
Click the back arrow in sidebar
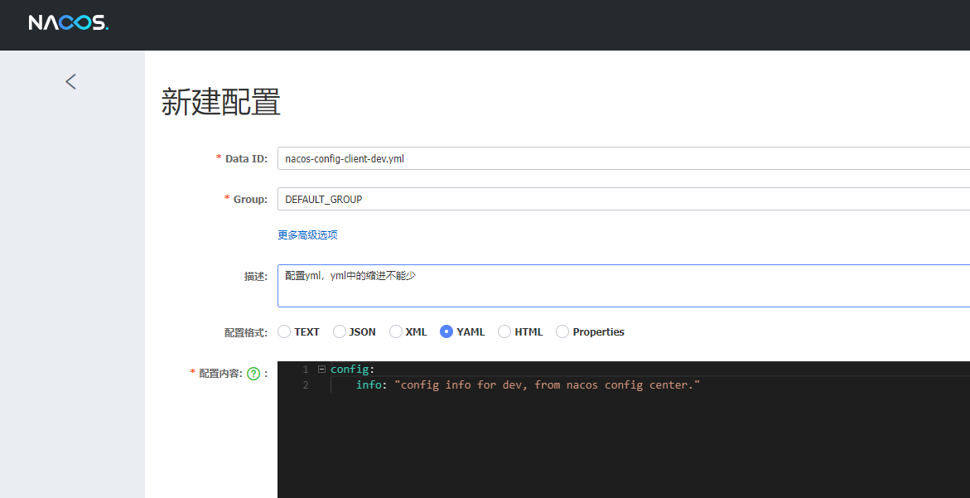71,81
